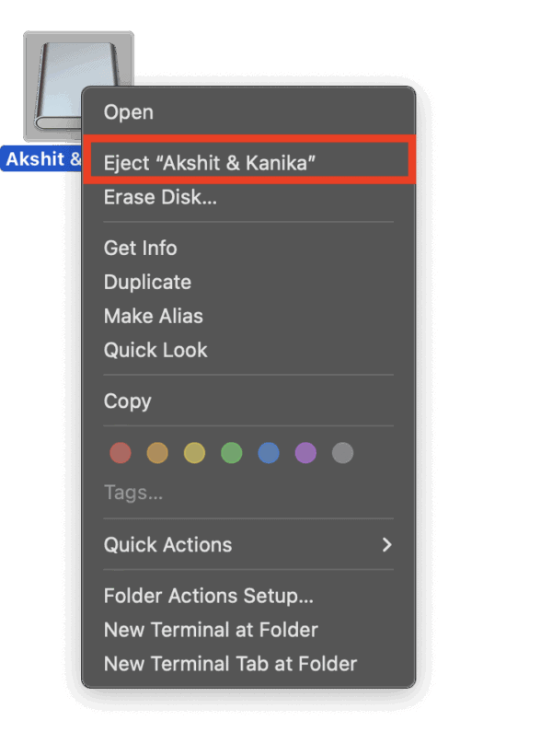Click the external hard drive icon
The height and width of the screenshot is (755, 552).
click(78, 83)
